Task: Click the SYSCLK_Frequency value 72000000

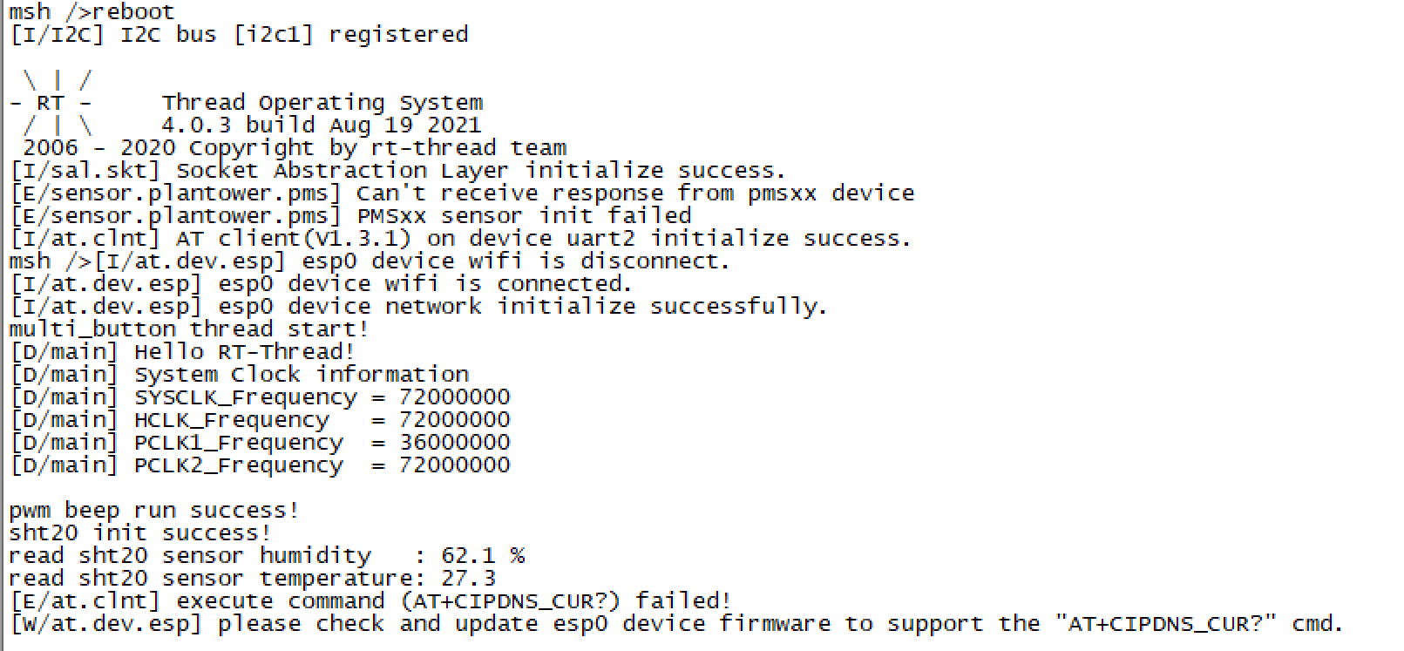Action: tap(454, 397)
